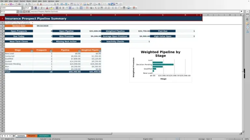
Task: Open the Font Size dropdown
Action: pos(32,8)
